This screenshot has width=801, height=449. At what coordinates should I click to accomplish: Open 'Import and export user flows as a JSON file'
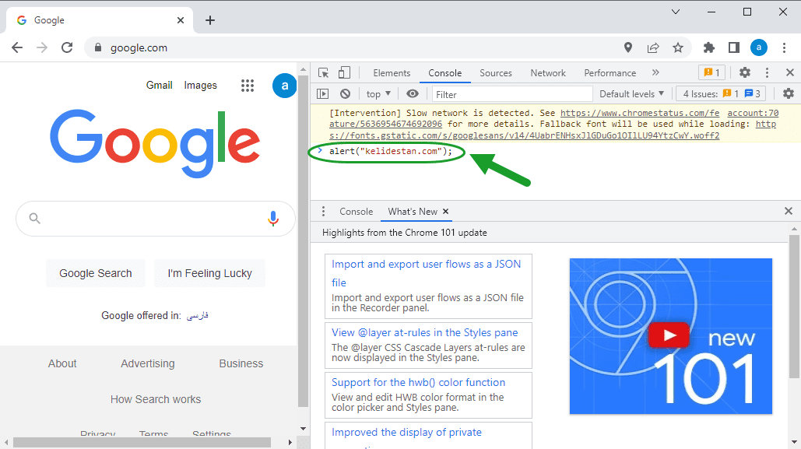427,273
